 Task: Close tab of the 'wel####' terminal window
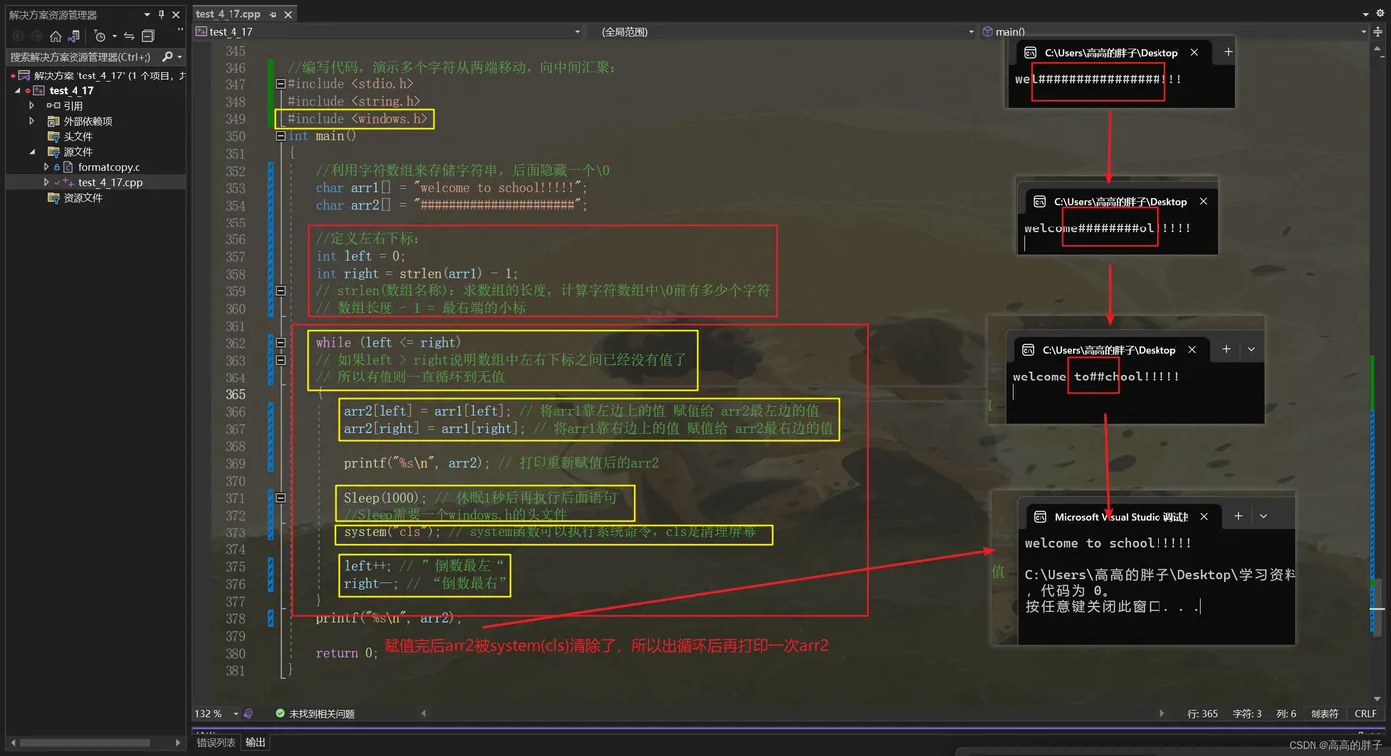point(1194,52)
